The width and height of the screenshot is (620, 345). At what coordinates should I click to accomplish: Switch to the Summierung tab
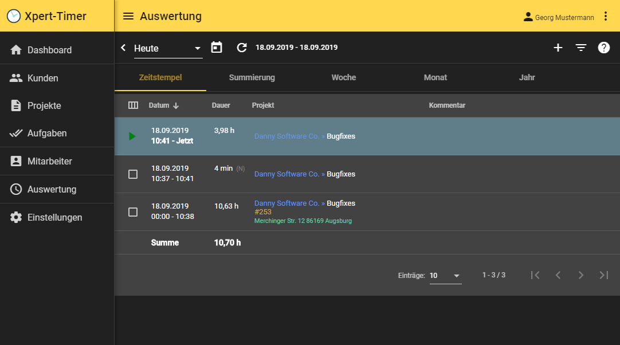[x=252, y=77]
